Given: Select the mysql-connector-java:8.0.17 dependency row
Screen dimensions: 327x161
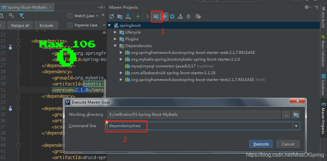Looking at the screenshot, I should (213, 66).
